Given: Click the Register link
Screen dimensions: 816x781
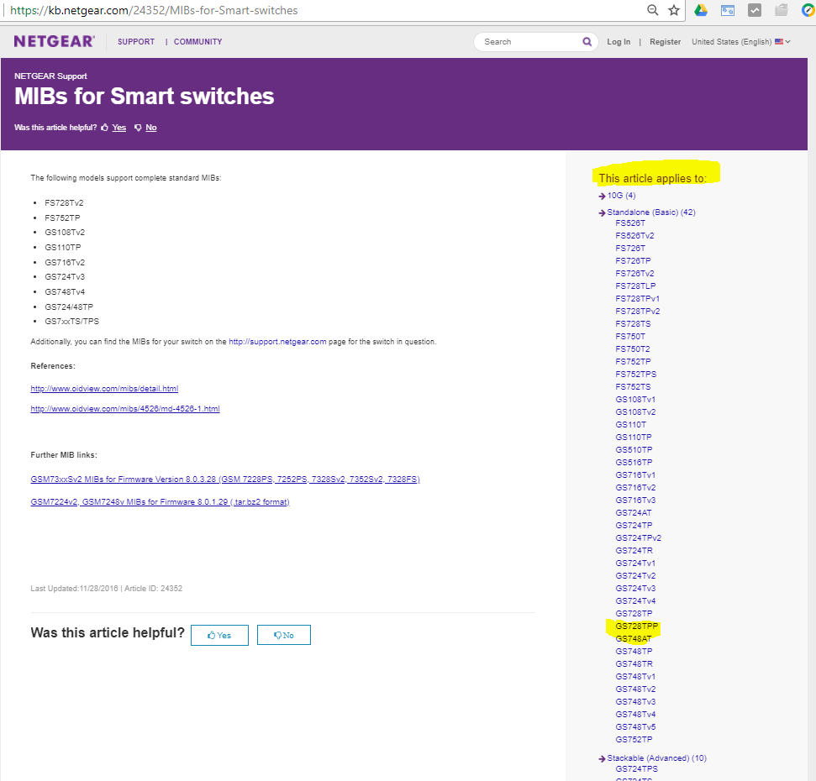Looking at the screenshot, I should pos(665,42).
